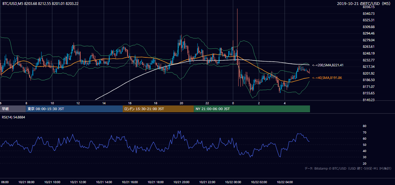
Task: Click the 10/21 12:00 time label
Action: 78,182
